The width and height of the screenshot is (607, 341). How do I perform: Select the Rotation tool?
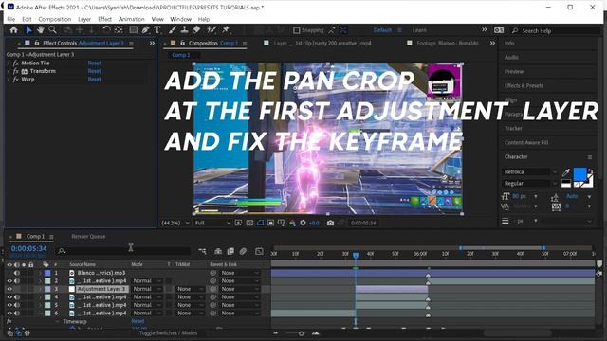click(106, 29)
